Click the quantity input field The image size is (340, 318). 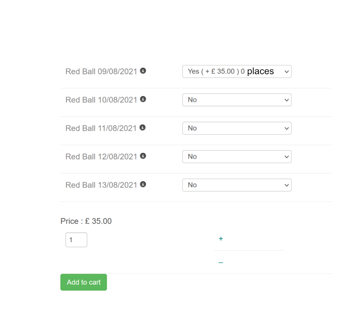click(76, 240)
